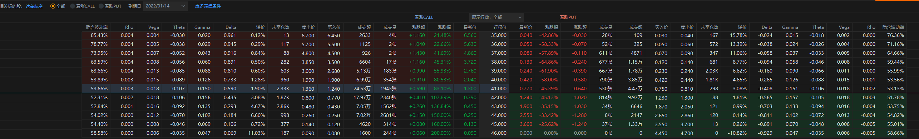
Task: Sort by call-side Theta column header
Action: pos(179,27)
